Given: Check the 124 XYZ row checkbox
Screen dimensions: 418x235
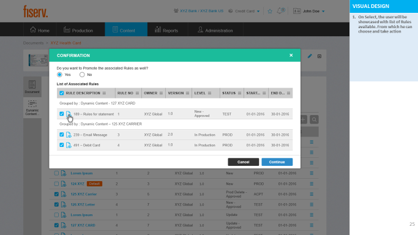Looking at the screenshot, I should 56,184.
